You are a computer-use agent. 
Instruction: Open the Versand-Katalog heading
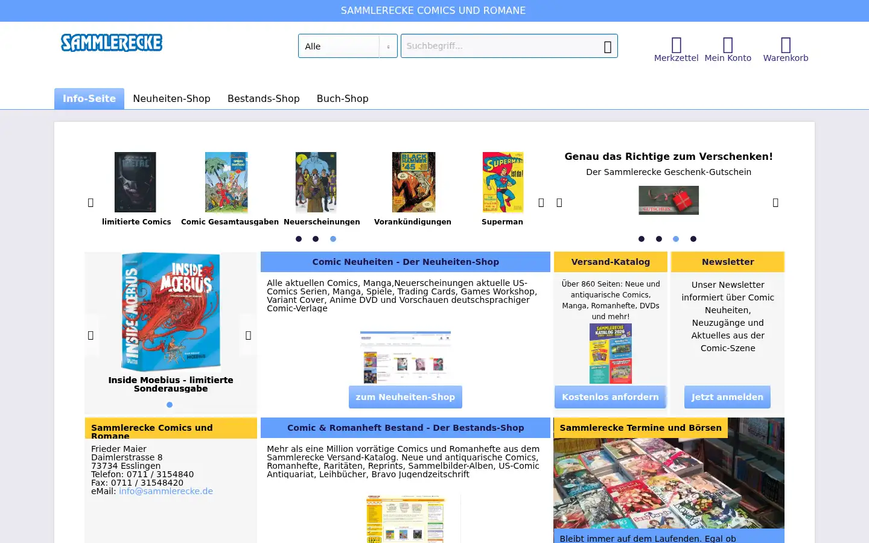click(611, 262)
